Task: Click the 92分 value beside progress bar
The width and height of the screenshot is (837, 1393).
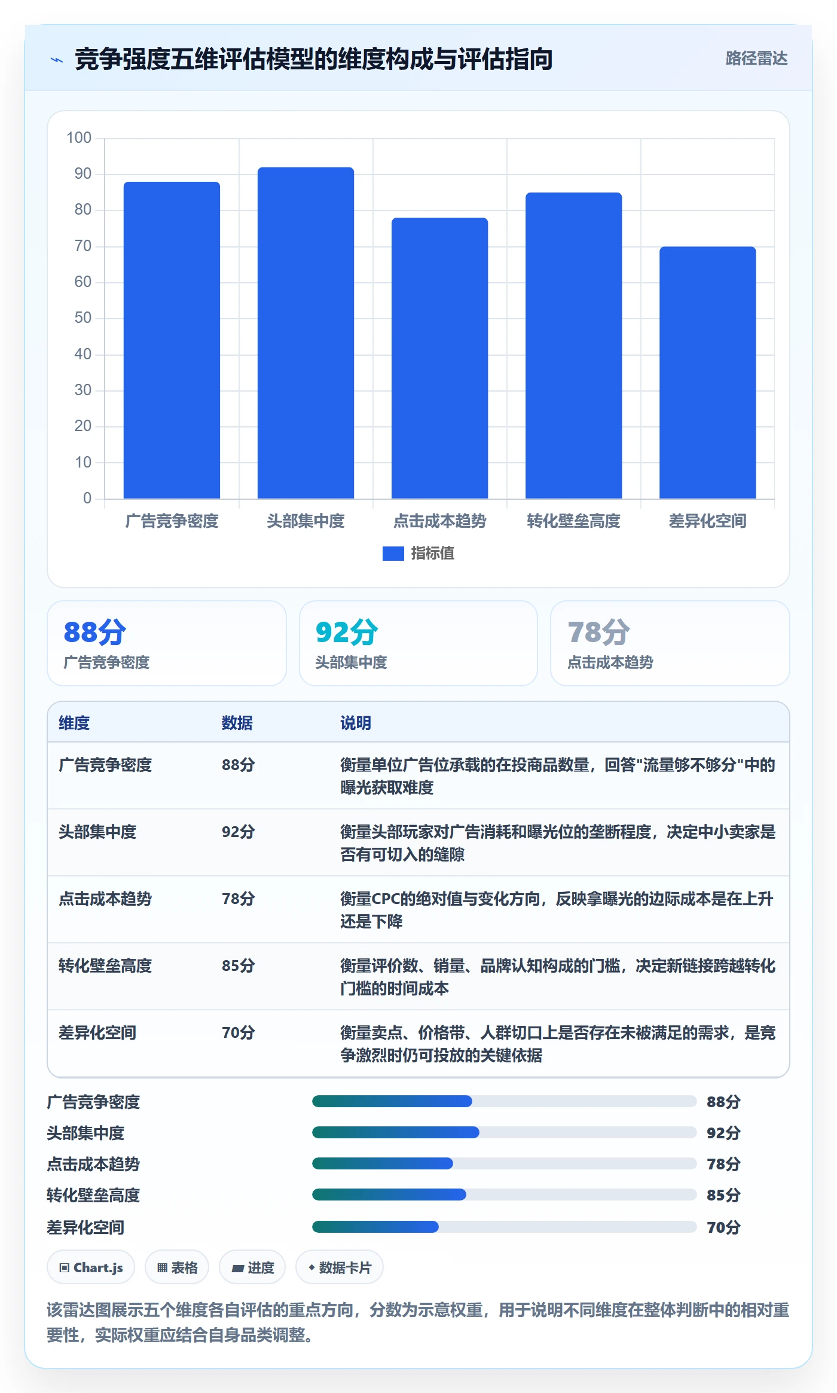Action: point(723,1133)
